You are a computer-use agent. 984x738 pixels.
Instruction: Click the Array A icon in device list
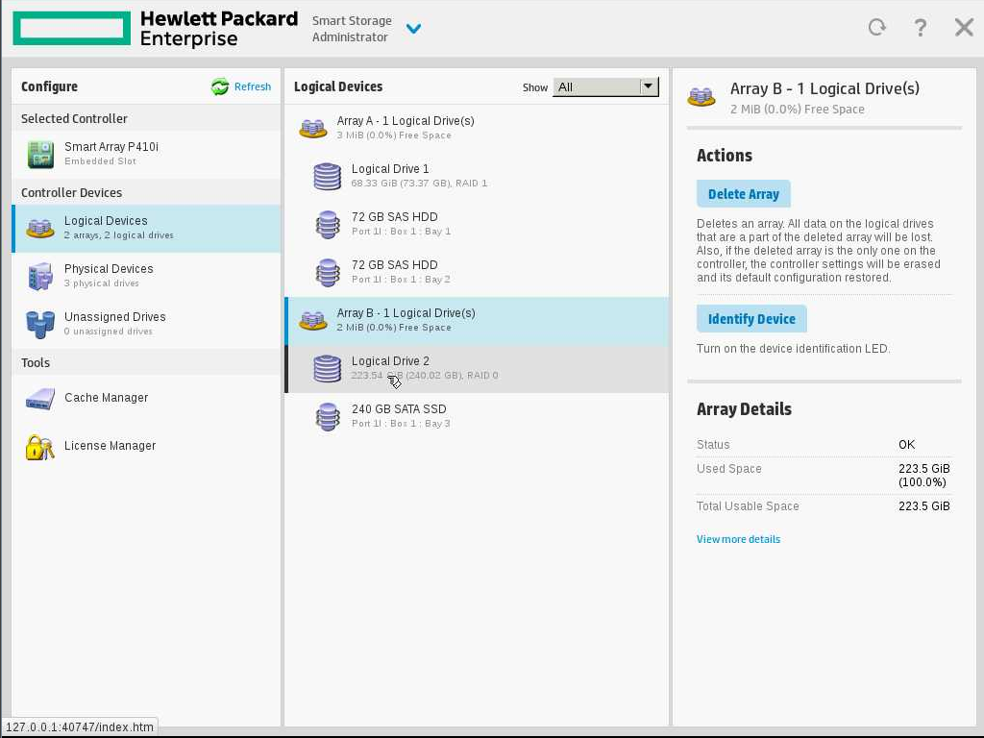pos(312,129)
